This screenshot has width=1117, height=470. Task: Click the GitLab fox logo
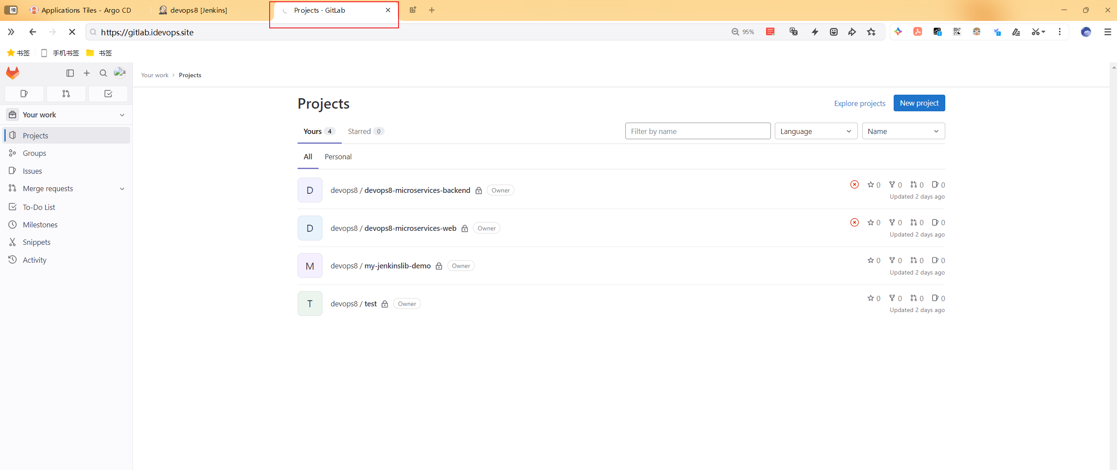click(x=13, y=73)
